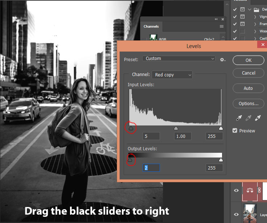Collapse the action set folder chevron
This screenshot has height=223, width=267.
click(x=250, y=9)
